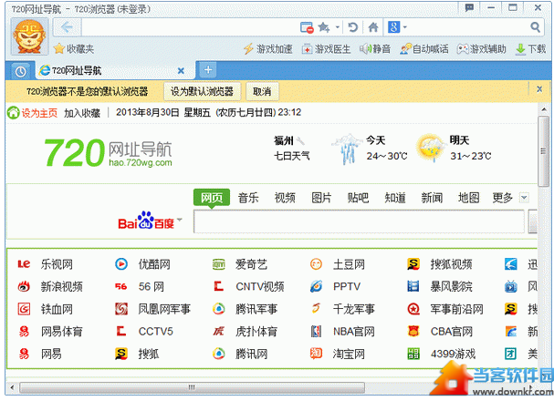Open 优酷网 link
This screenshot has width=554, height=401.
[154, 264]
